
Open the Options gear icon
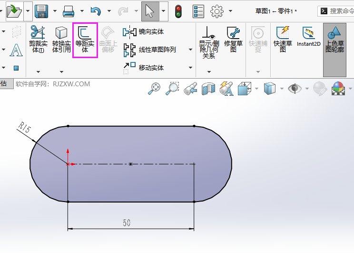[x=217, y=11]
